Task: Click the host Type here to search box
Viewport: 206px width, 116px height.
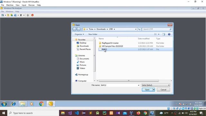Action: click(x=33, y=113)
